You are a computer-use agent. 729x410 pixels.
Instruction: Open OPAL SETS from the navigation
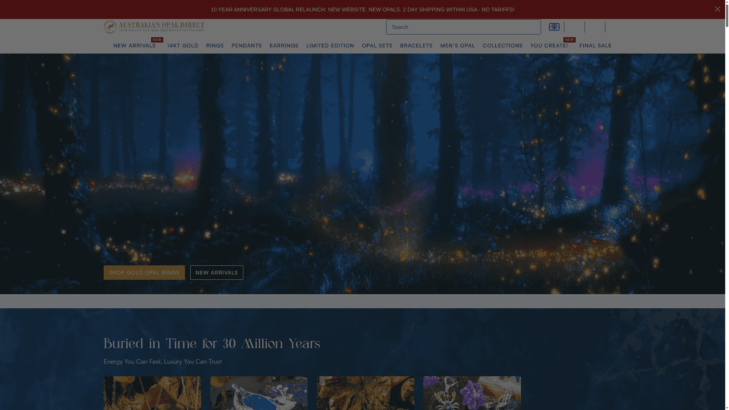tap(377, 46)
